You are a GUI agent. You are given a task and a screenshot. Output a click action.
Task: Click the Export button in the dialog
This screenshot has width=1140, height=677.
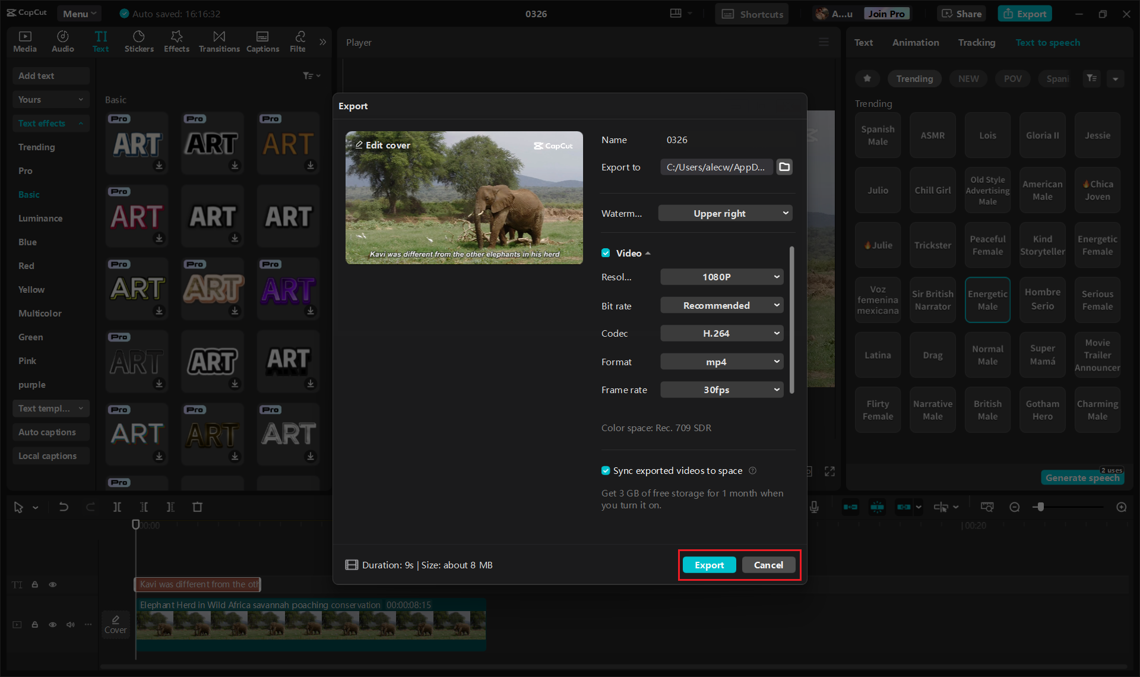point(709,565)
